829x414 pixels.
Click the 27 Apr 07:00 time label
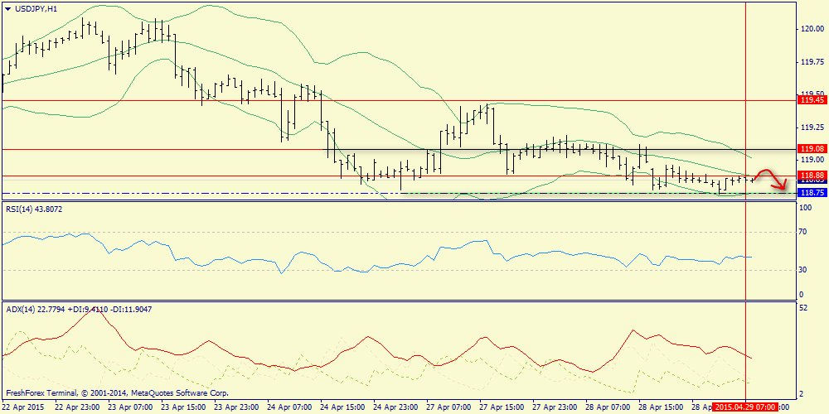(448, 407)
